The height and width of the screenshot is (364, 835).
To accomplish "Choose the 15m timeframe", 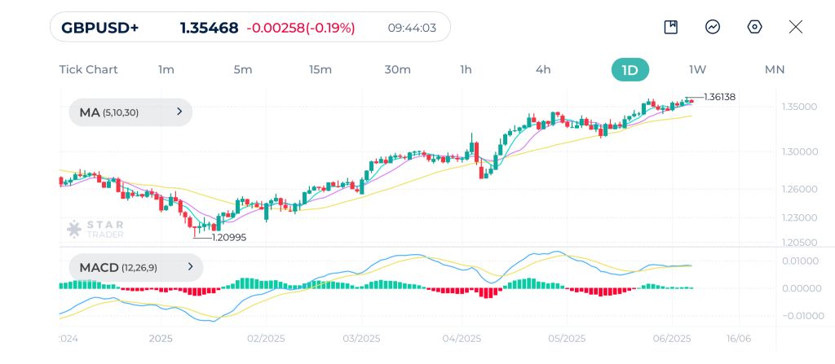I will [x=320, y=69].
